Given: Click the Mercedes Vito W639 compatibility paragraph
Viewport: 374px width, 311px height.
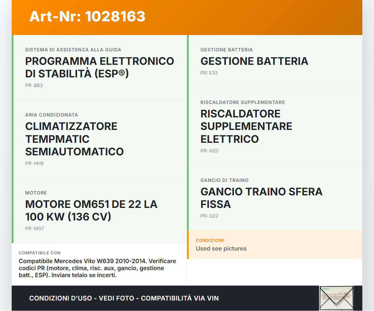Looking at the screenshot, I should [x=97, y=268].
